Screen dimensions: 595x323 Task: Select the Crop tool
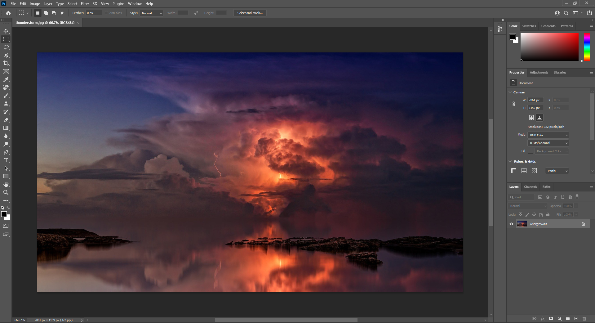(6, 63)
